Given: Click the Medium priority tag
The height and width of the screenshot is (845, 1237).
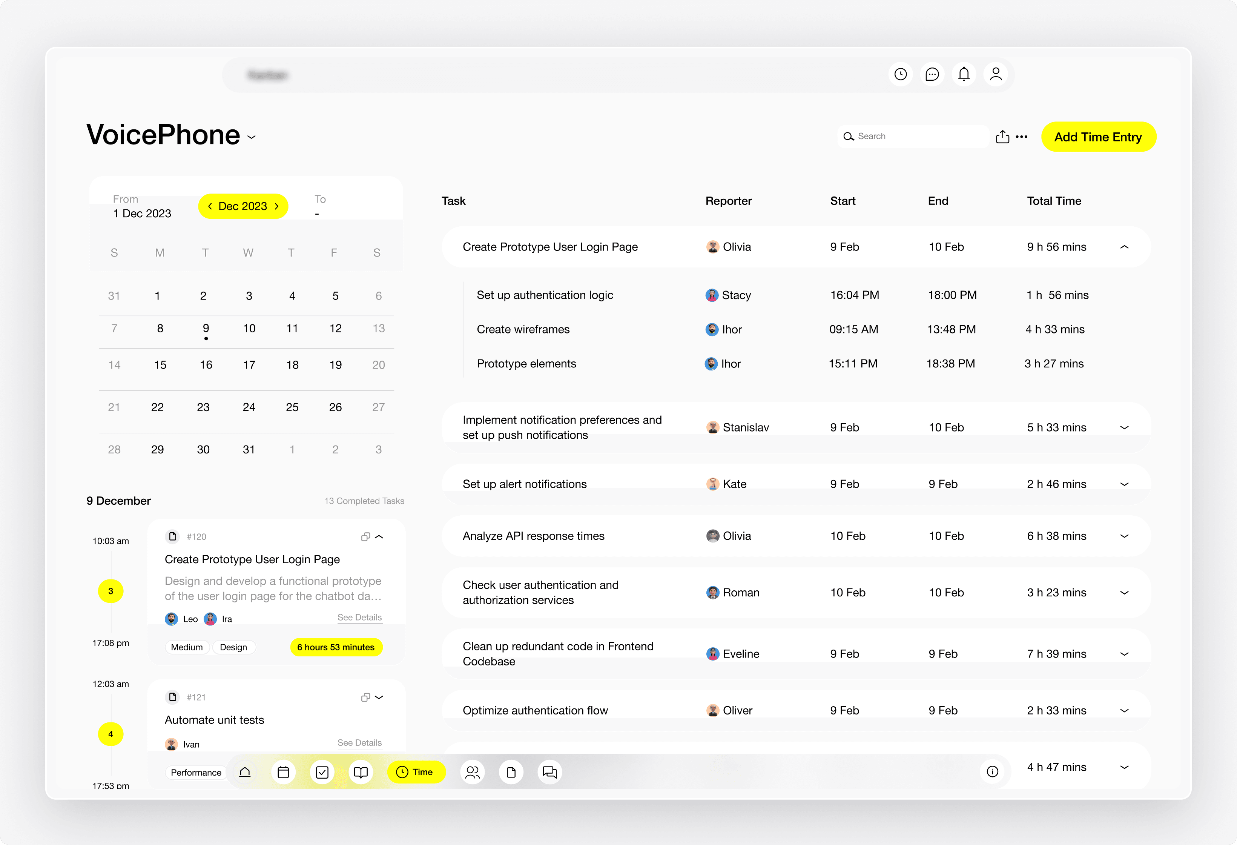Looking at the screenshot, I should click(187, 647).
